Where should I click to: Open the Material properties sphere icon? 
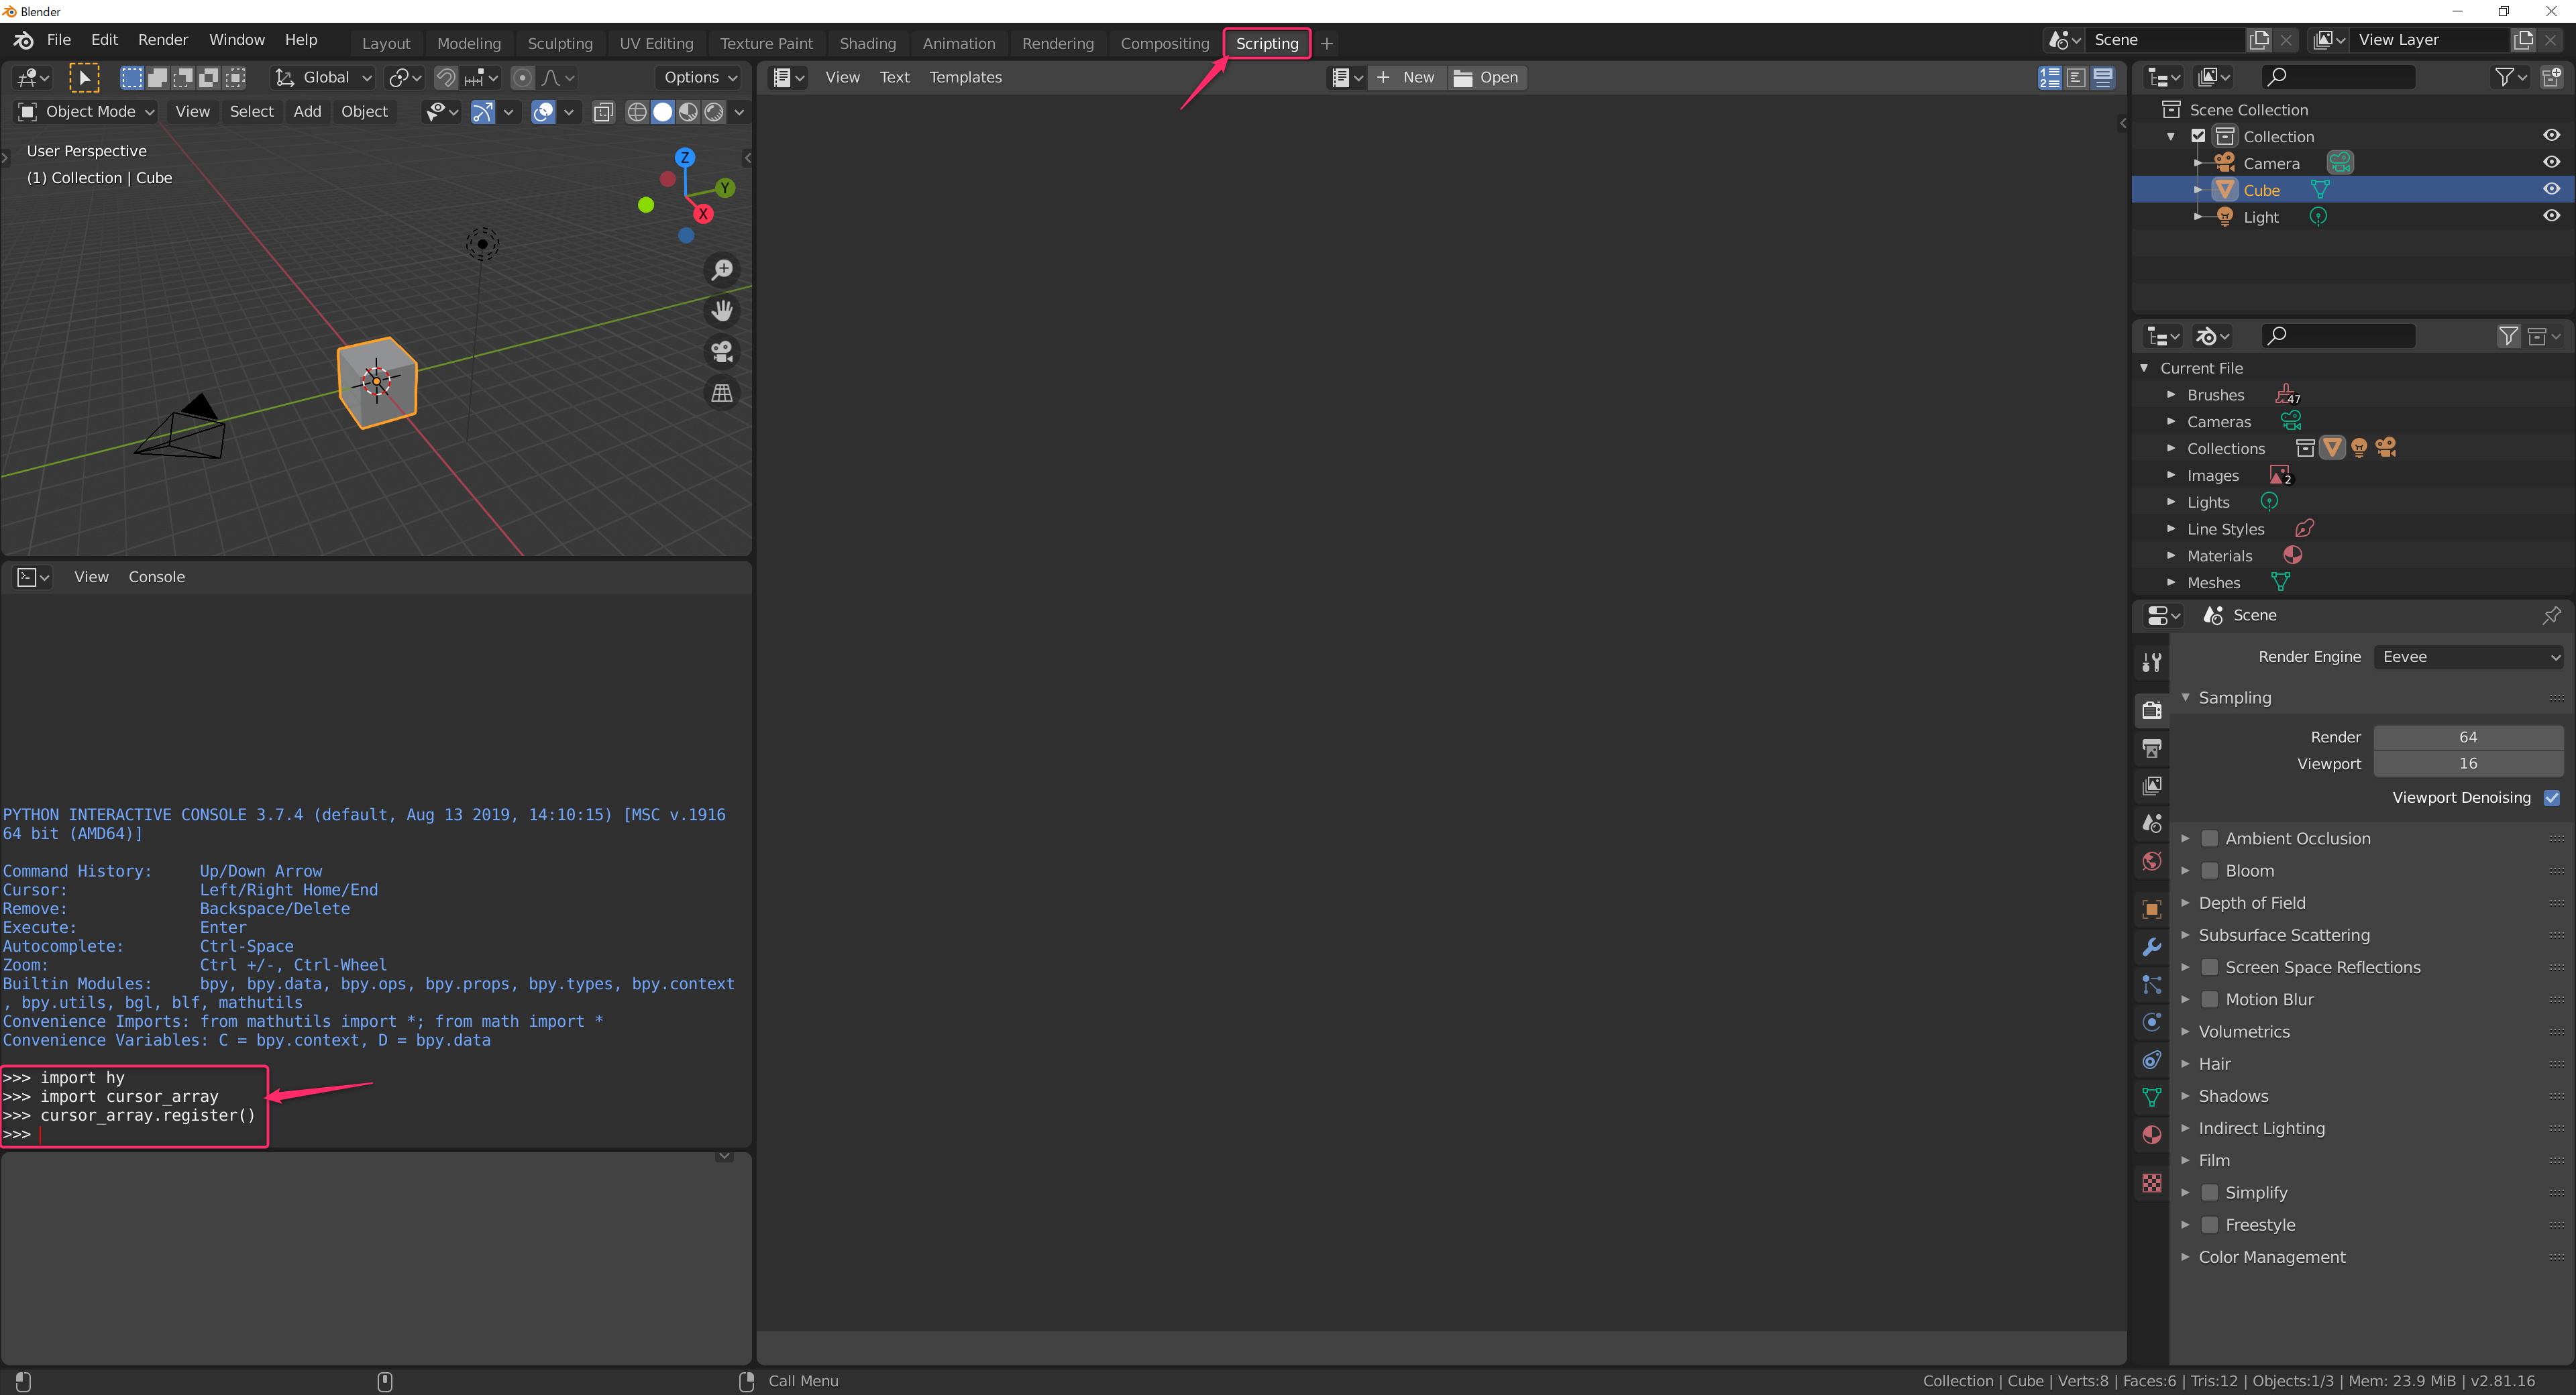[x=2152, y=1135]
